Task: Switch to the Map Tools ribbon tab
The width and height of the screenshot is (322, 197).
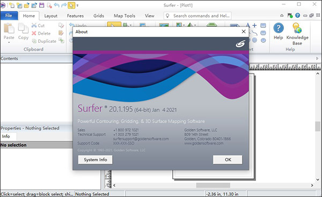Action: click(125, 16)
